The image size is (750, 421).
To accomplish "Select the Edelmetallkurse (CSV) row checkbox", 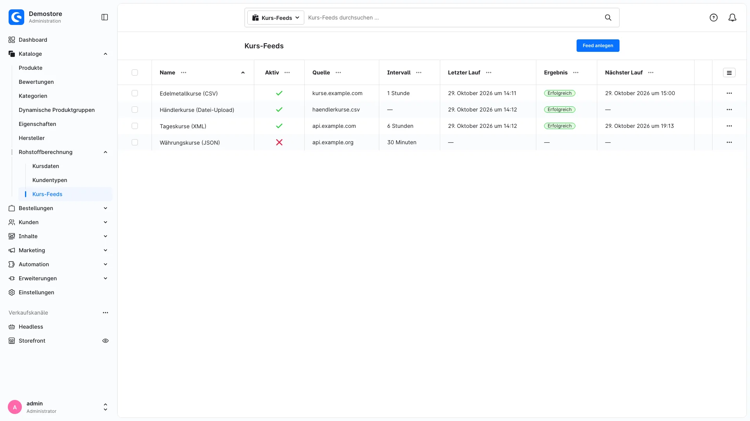I will coord(135,93).
